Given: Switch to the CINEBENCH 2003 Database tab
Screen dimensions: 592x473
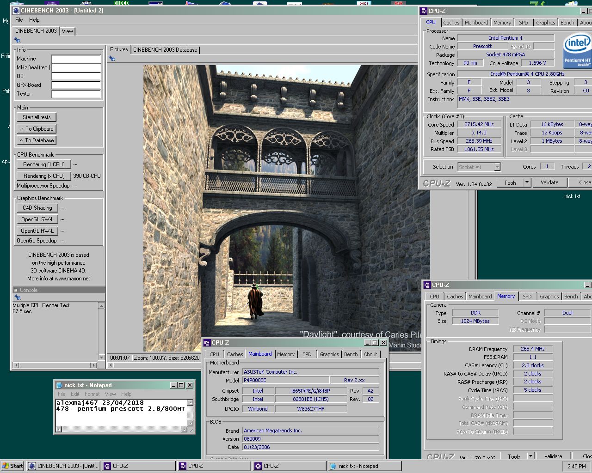Looking at the screenshot, I should [165, 50].
